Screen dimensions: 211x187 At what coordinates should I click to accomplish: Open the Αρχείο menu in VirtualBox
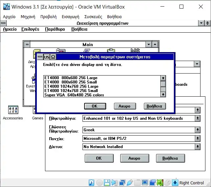tap(9, 17)
